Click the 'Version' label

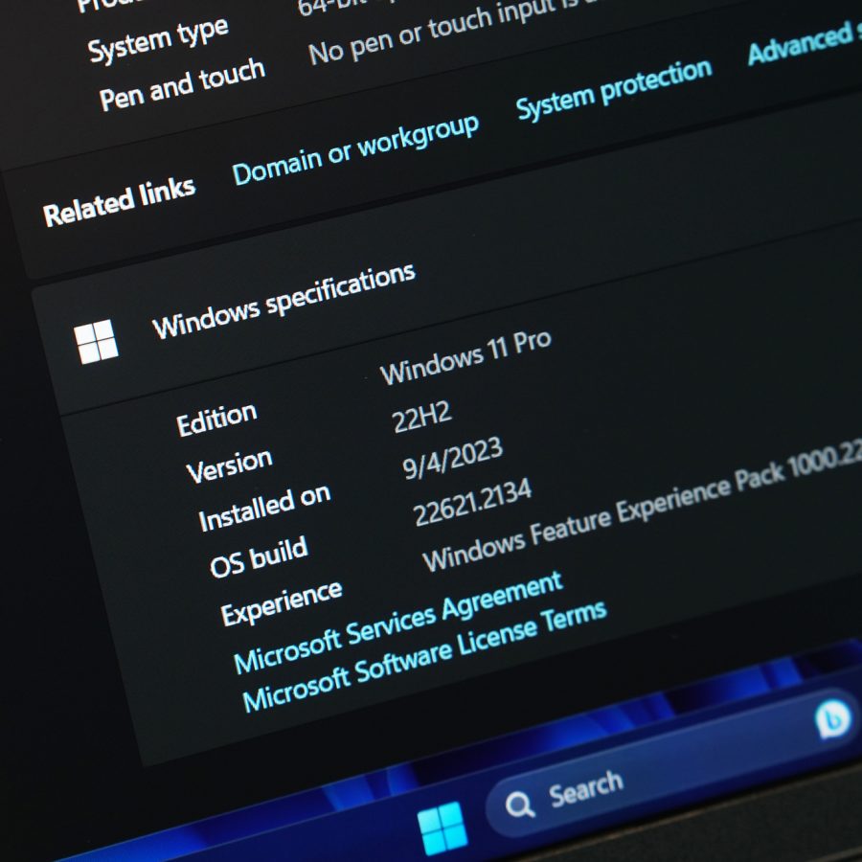pos(229,465)
